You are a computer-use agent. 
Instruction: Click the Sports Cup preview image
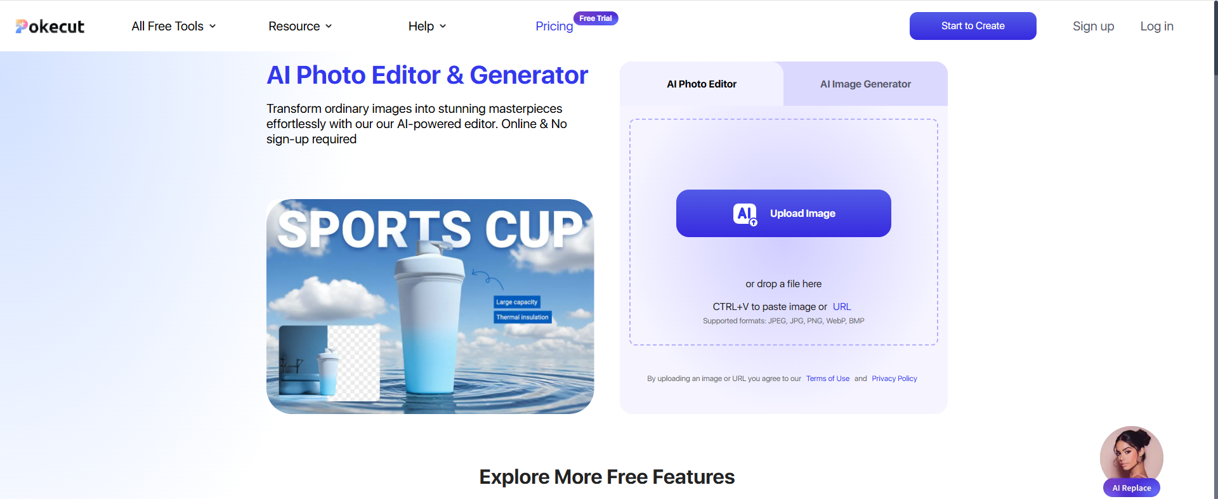(x=430, y=306)
